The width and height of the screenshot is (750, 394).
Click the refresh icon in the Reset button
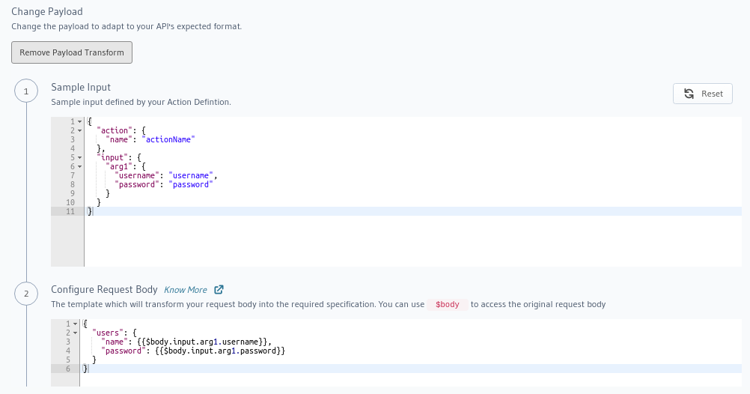coord(689,94)
